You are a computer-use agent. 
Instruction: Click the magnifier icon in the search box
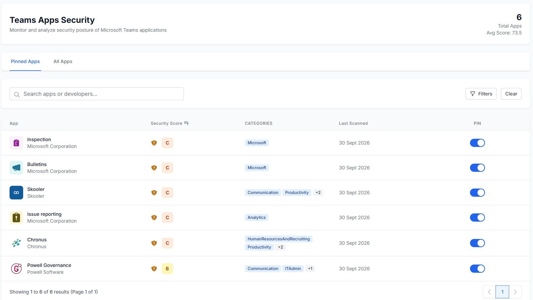point(17,94)
